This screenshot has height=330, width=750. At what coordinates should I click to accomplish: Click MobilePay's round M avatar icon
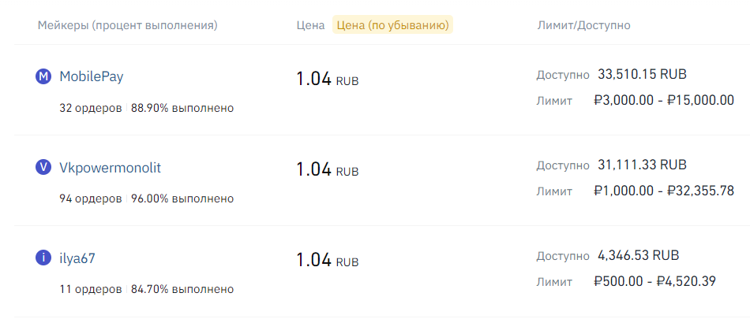click(x=43, y=76)
